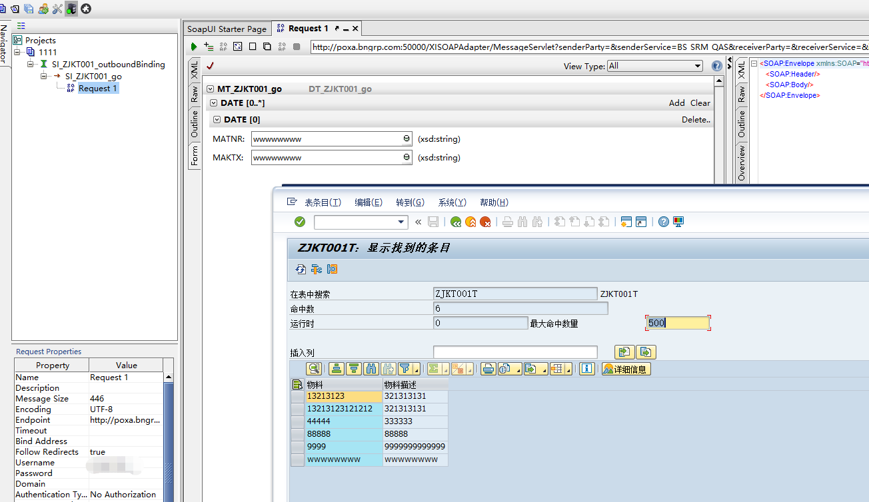869x502 pixels.
Task: Click the Add link for DATE entries
Action: [x=678, y=103]
